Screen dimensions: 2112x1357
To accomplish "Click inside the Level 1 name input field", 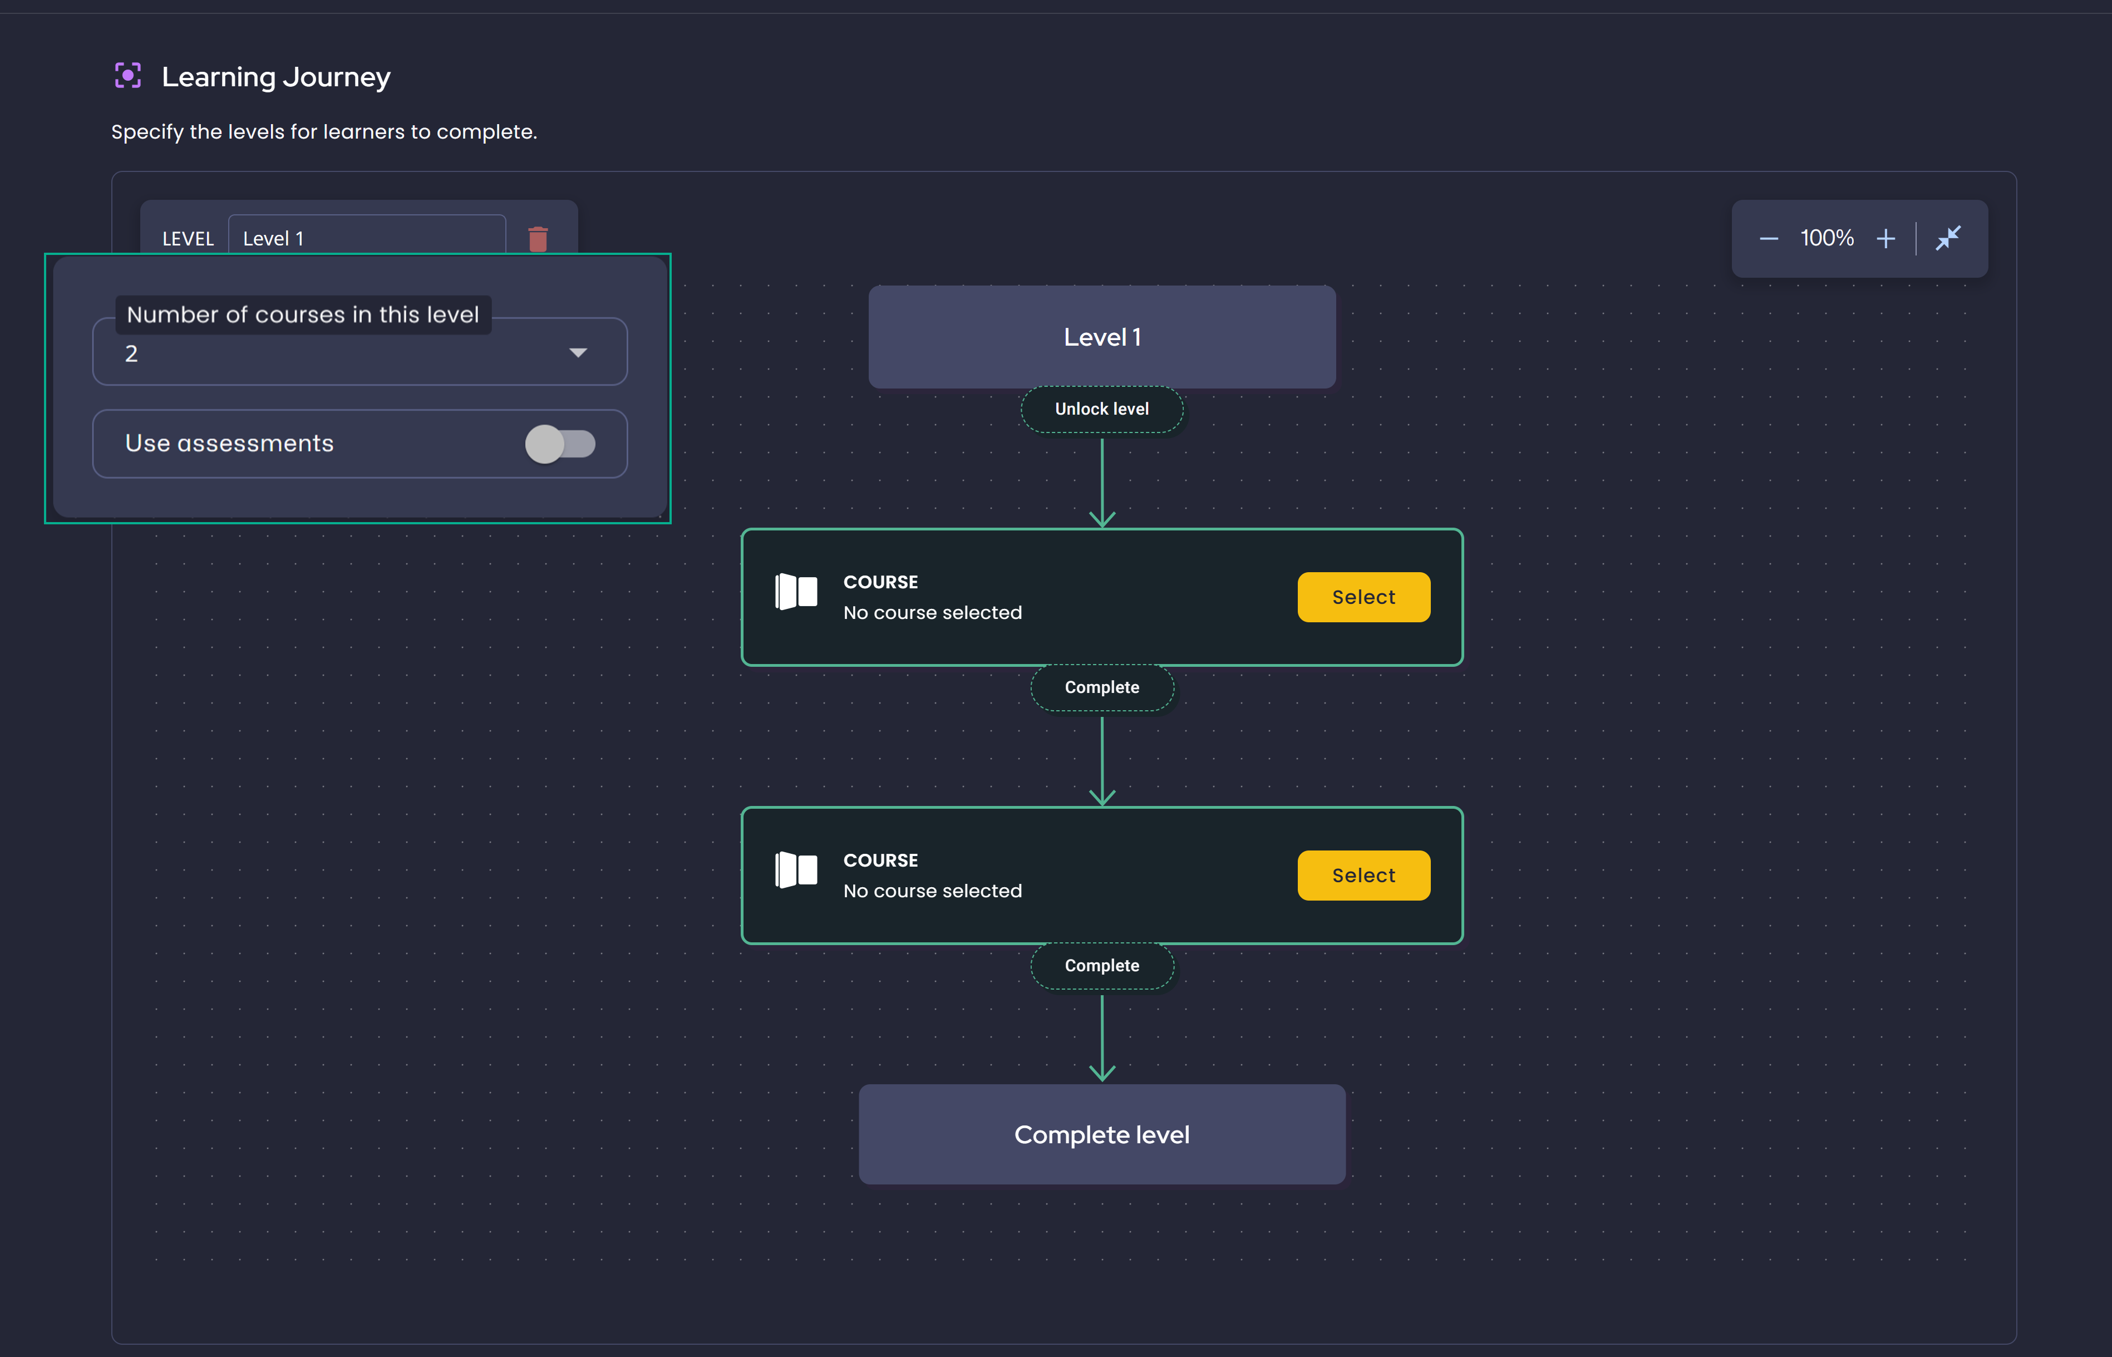I will tap(367, 237).
